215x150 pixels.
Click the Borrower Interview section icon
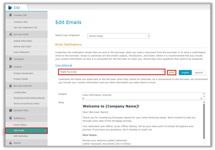pos(11,86)
